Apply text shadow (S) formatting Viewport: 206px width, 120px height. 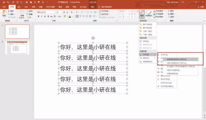pos(48,16)
